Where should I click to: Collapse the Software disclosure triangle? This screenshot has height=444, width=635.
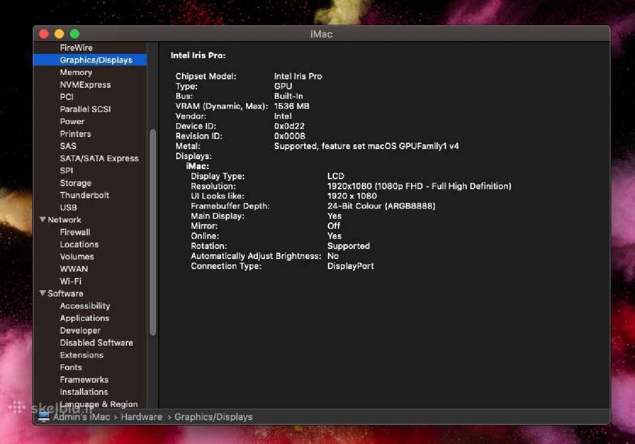[x=42, y=293]
